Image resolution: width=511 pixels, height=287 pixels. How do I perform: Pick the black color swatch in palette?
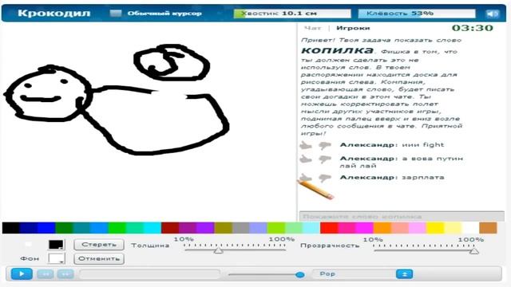coord(10,228)
